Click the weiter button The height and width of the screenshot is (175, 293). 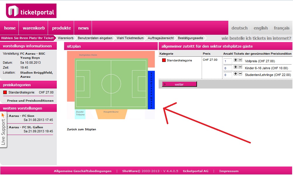click(x=179, y=84)
